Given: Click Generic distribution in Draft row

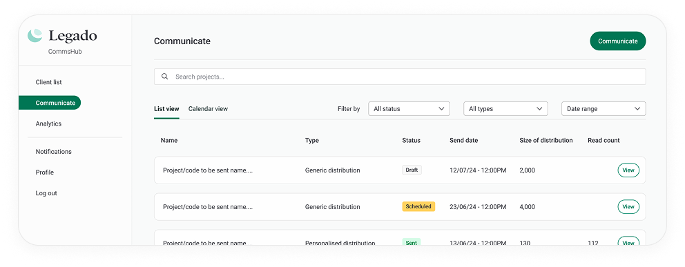Looking at the screenshot, I should pyautogui.click(x=332, y=170).
